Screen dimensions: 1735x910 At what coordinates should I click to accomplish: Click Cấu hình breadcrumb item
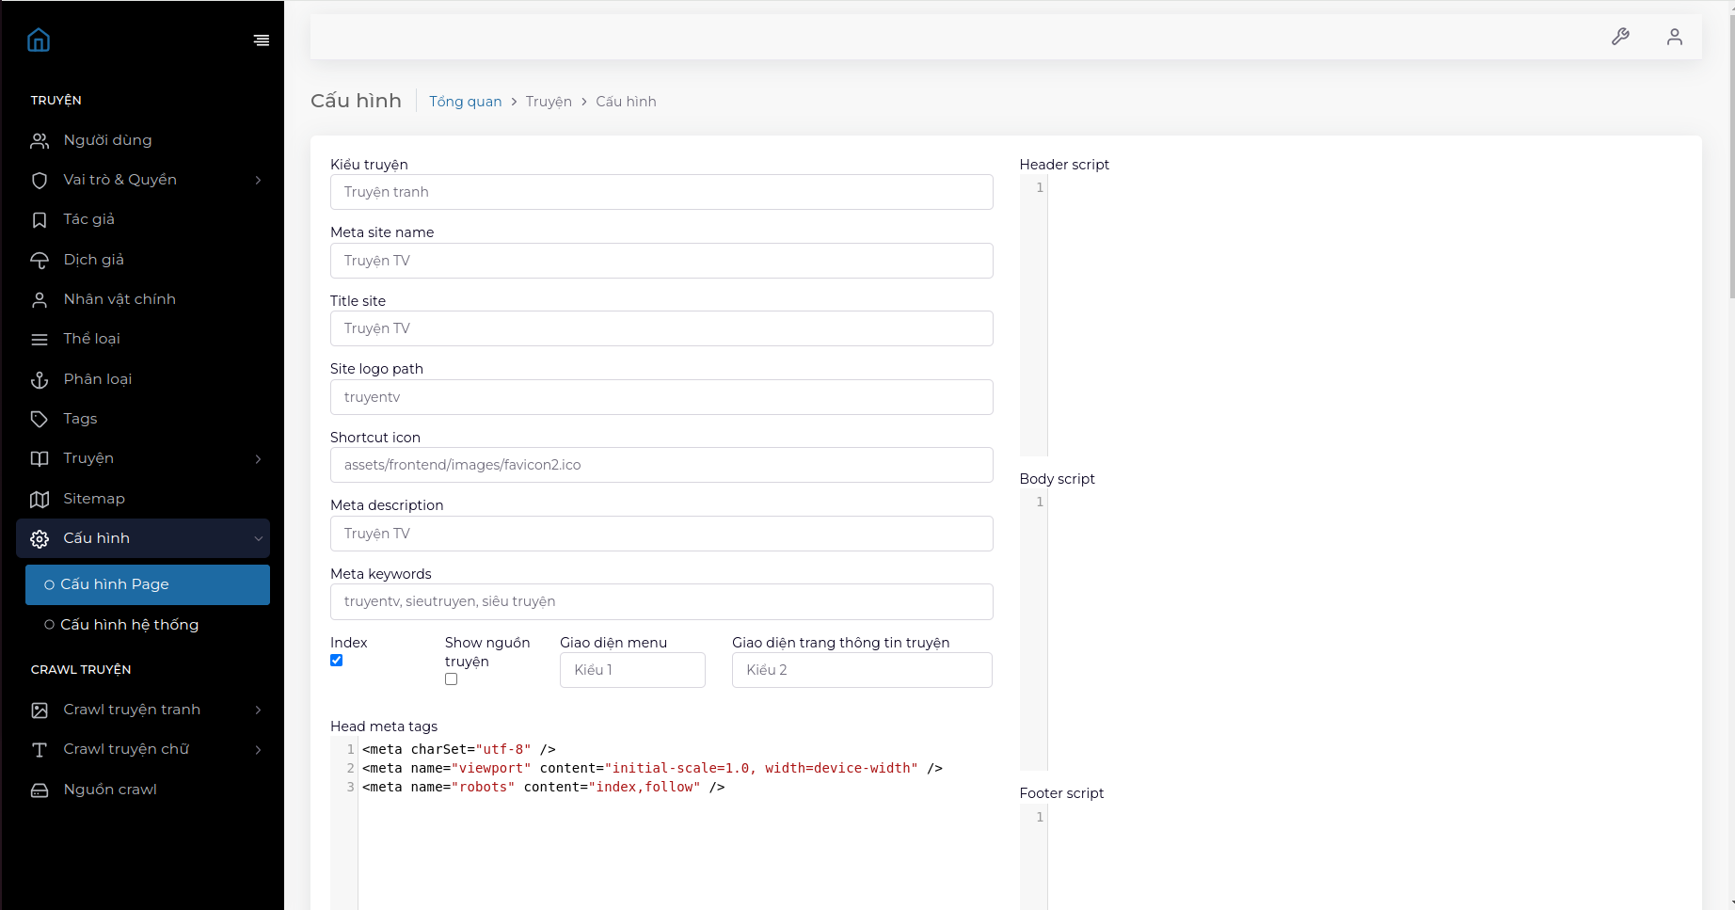626,102
